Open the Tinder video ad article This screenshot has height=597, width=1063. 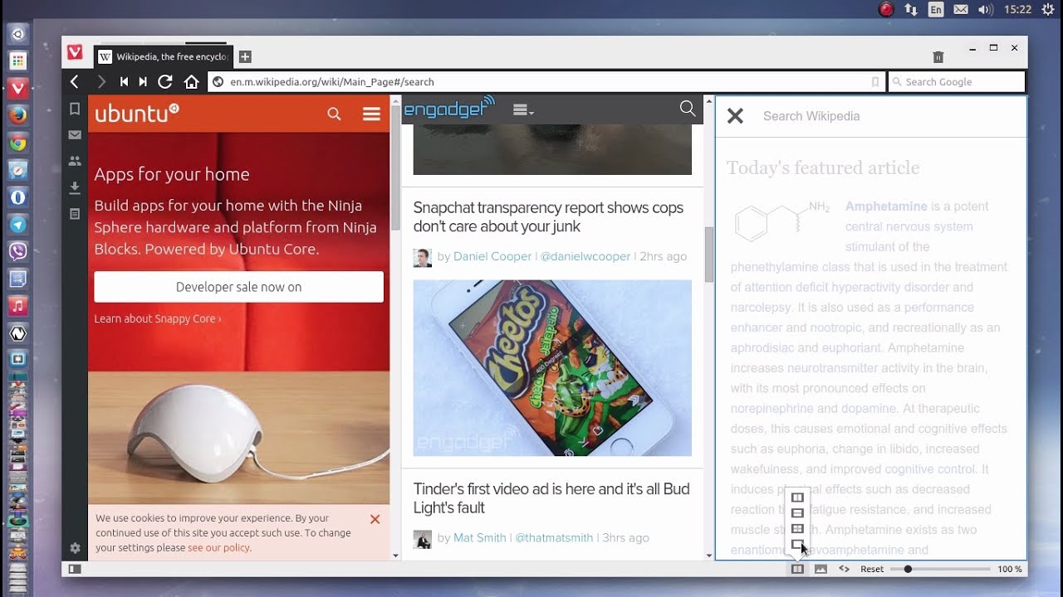pyautogui.click(x=551, y=498)
